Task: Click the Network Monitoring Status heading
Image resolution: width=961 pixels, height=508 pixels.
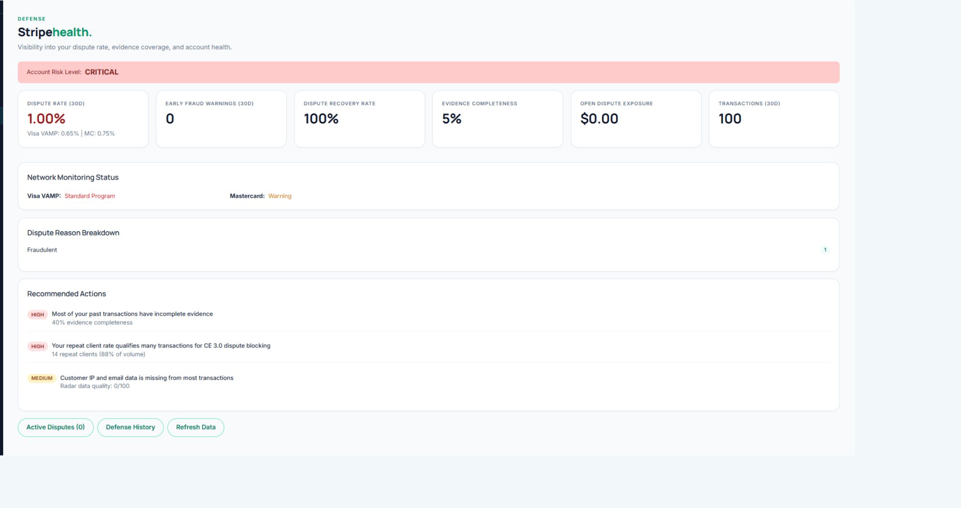Action: (73, 177)
